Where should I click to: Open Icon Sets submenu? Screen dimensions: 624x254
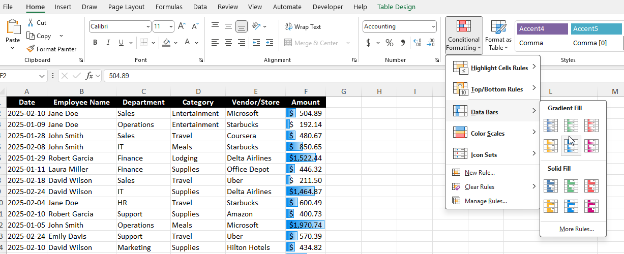[x=492, y=154]
